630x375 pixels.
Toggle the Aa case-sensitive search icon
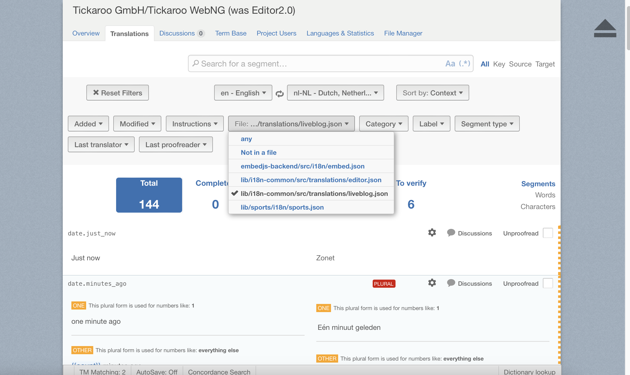450,63
